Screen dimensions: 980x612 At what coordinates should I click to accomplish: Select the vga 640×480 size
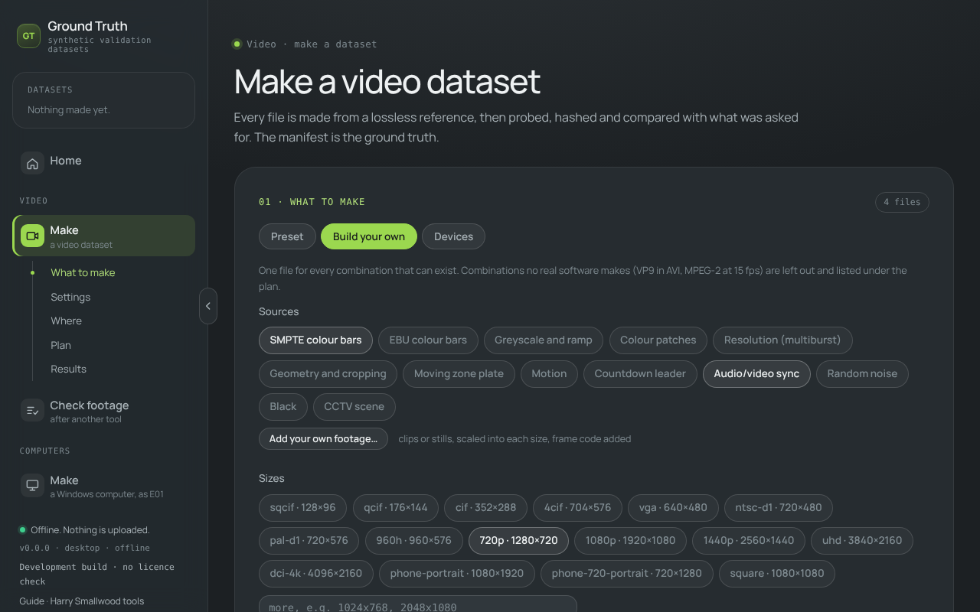tap(673, 508)
